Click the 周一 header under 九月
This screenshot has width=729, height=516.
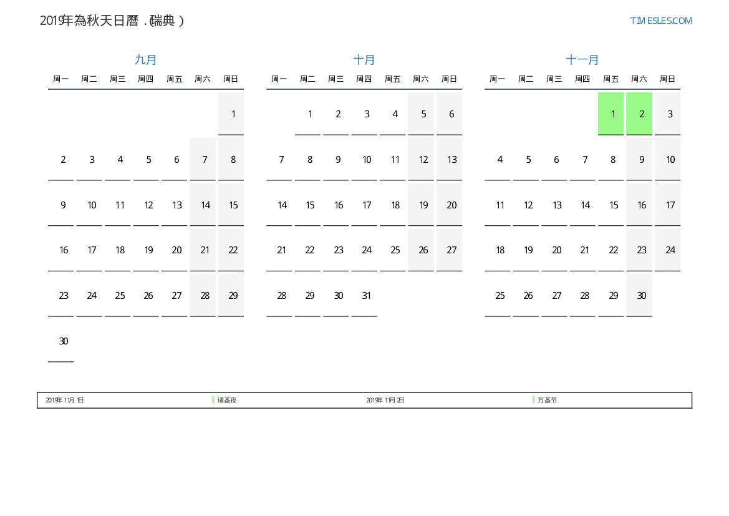60,79
